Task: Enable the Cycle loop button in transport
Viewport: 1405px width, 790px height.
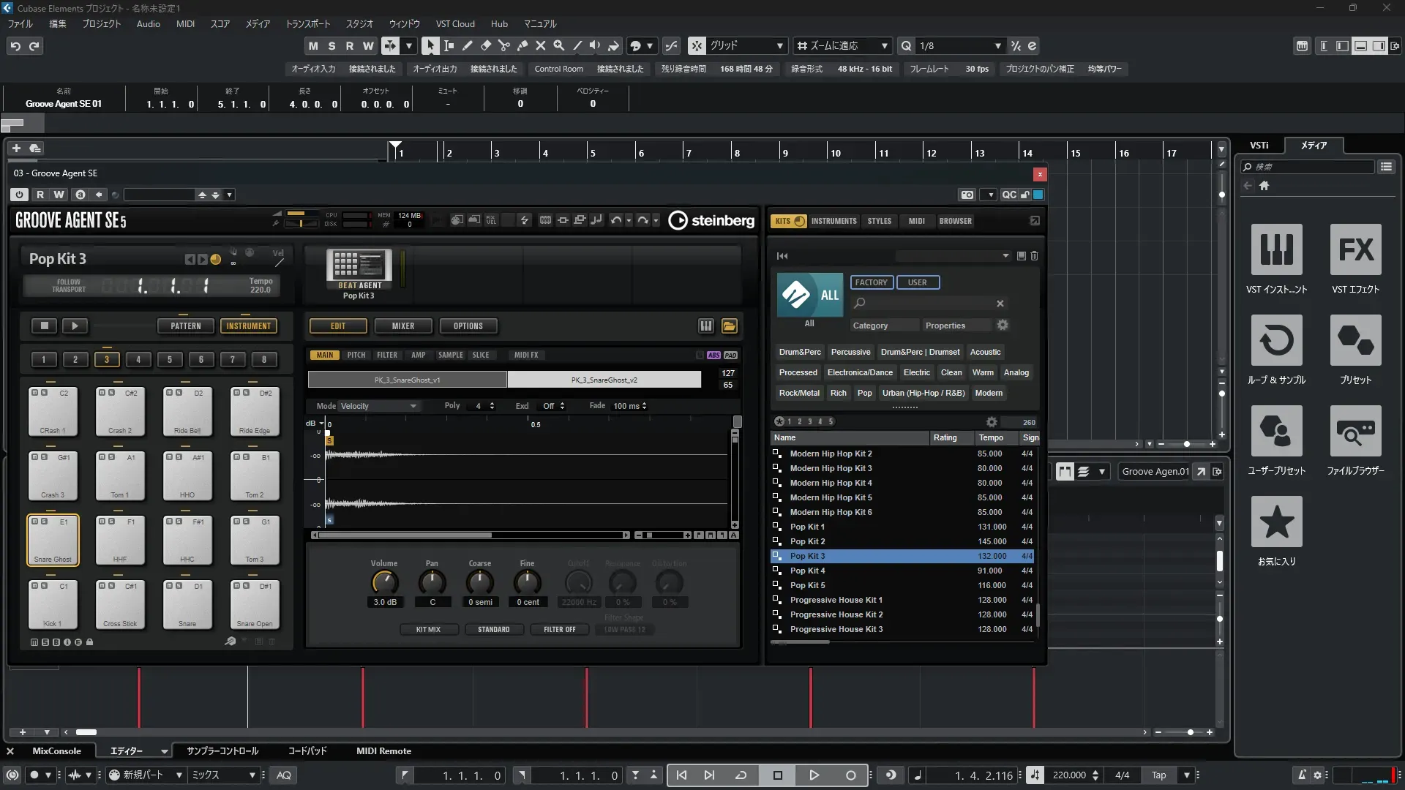Action: 741,775
